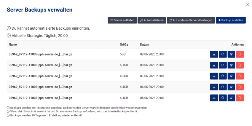Screen dimensions: 252x126
Task: Download the 05.06.2026 backup
Action: click(x=214, y=98)
